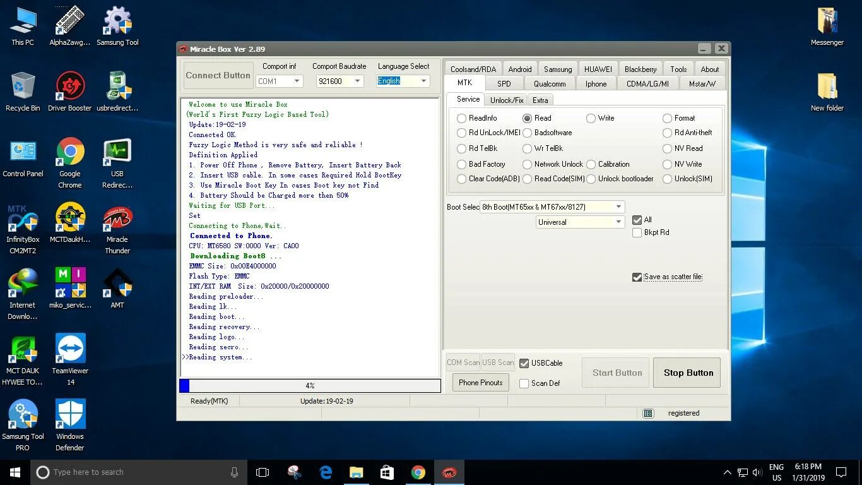Launch Miracle Thunder desktop icon
The image size is (862, 485).
point(117,229)
